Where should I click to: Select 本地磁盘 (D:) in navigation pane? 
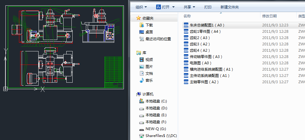[x=156, y=108]
